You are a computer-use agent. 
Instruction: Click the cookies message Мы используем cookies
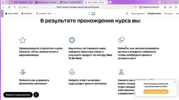point(156,85)
